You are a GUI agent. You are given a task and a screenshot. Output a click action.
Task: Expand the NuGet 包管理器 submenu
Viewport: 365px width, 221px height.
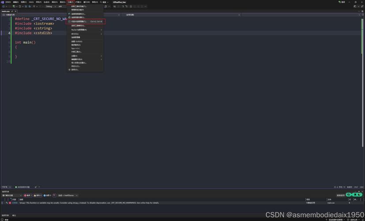click(85, 30)
